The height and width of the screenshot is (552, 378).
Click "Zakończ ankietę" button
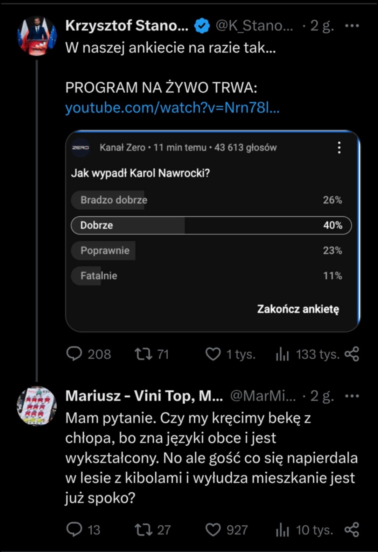pos(298,309)
